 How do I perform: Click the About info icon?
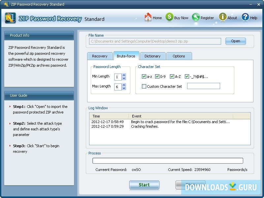tap(222, 17)
